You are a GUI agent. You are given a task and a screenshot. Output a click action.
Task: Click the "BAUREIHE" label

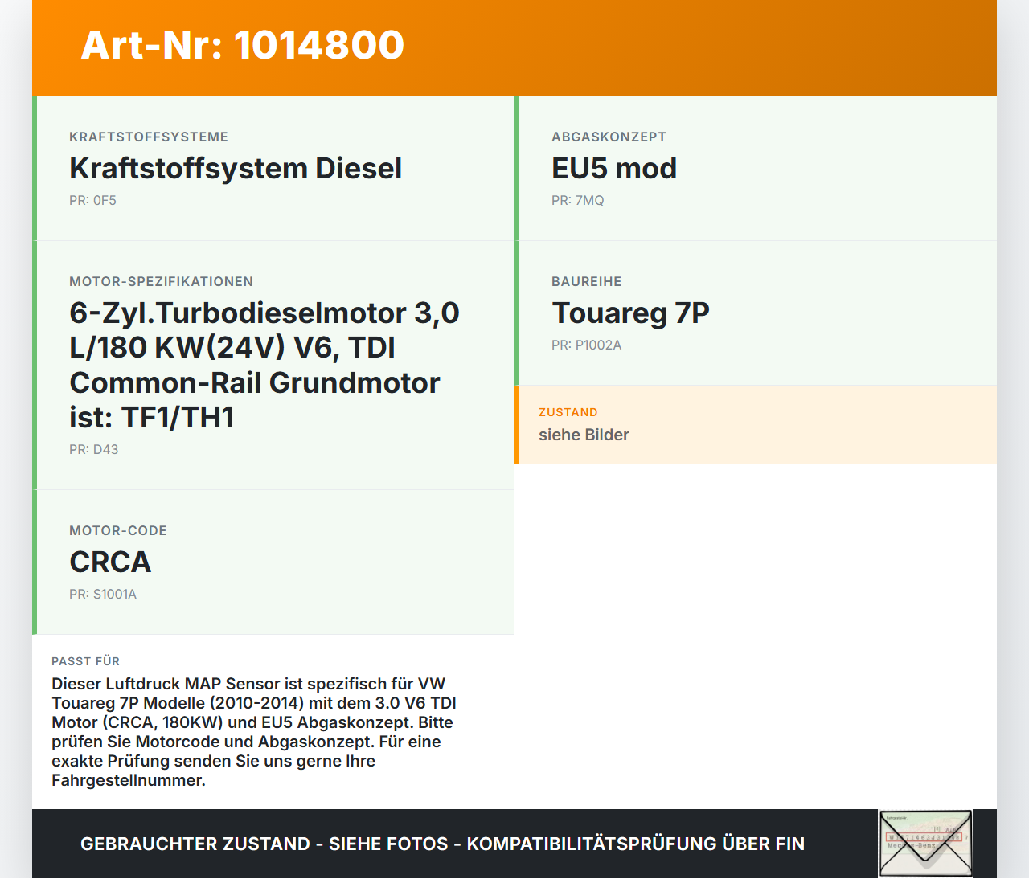point(586,281)
